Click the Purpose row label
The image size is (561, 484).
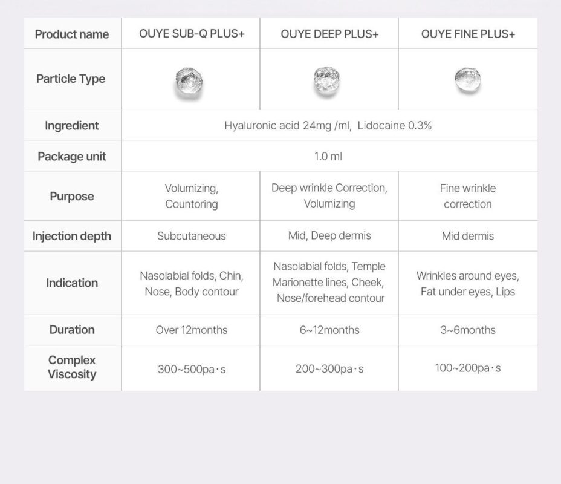click(72, 196)
